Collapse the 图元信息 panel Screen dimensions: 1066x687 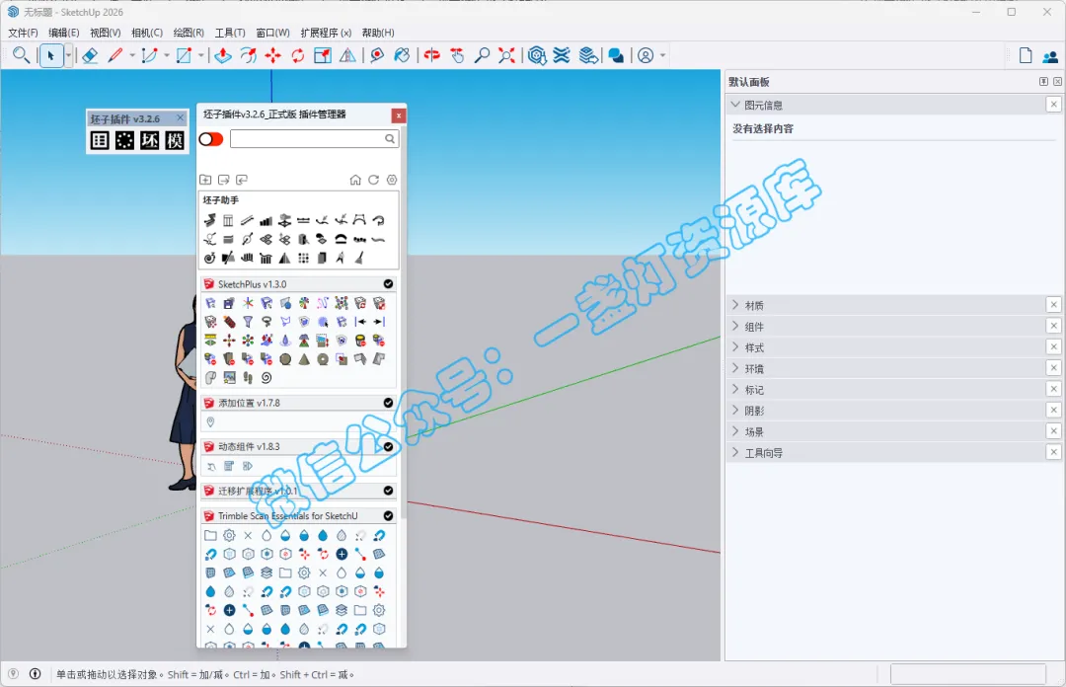[735, 105]
